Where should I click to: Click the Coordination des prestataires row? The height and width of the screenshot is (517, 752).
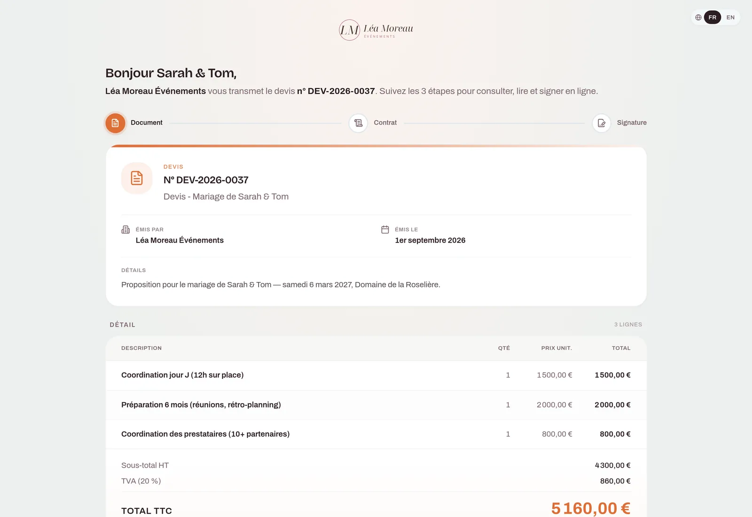pos(376,434)
